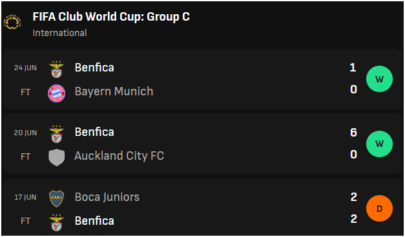Screen dimensions: 405x237
Task: Click Benfica crest in Bayern Munich match
Action: click(57, 70)
